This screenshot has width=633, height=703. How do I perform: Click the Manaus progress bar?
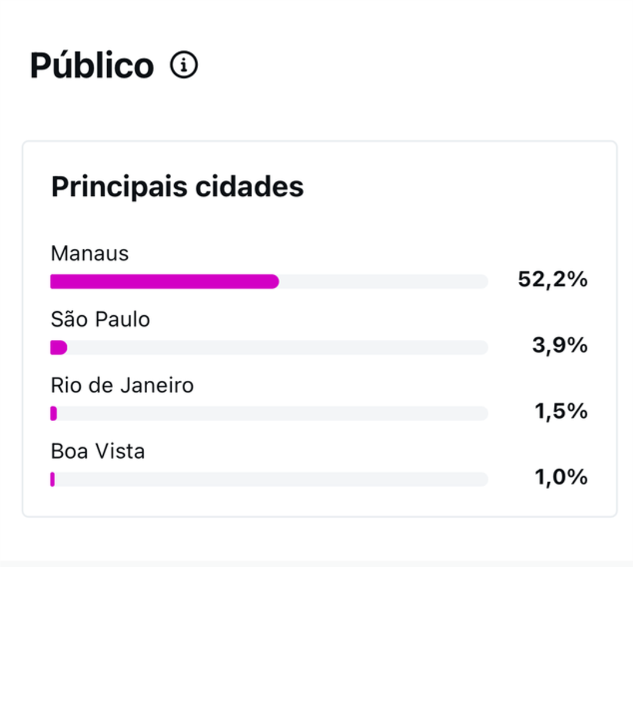270,282
